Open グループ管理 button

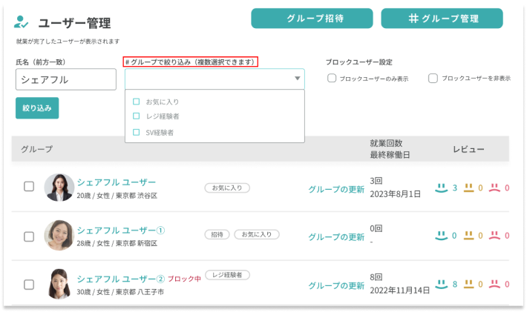click(x=442, y=19)
